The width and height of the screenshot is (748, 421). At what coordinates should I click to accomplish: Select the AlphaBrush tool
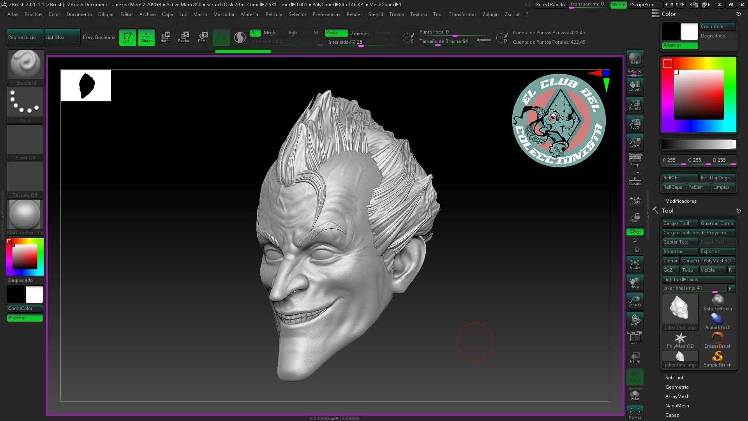[x=718, y=321]
